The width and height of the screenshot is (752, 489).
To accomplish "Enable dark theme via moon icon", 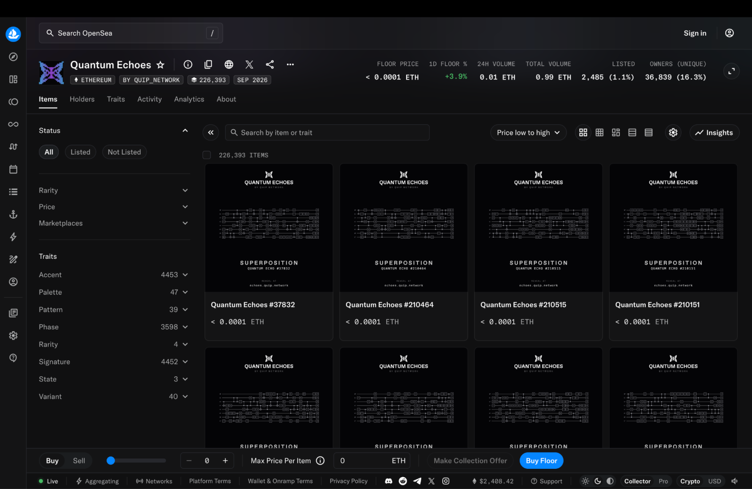I will pyautogui.click(x=598, y=481).
